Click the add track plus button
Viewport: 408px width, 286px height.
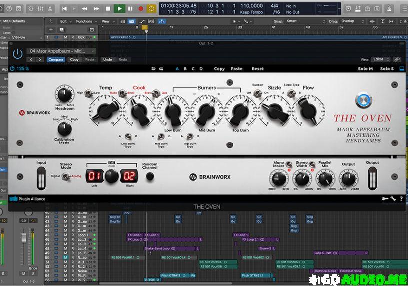pos(51,30)
